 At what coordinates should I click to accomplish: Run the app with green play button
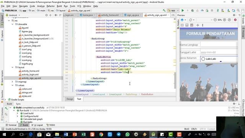coord(183,10)
